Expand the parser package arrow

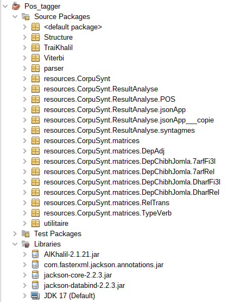point(25,68)
